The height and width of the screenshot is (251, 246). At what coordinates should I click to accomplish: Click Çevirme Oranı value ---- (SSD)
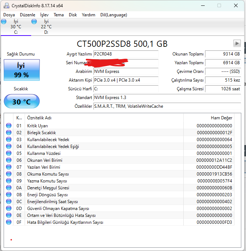223,71
